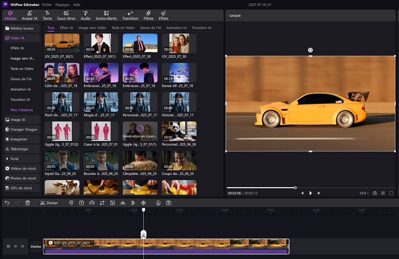
Task: Select the Danse AP video thumbnail
Action: [x=179, y=73]
